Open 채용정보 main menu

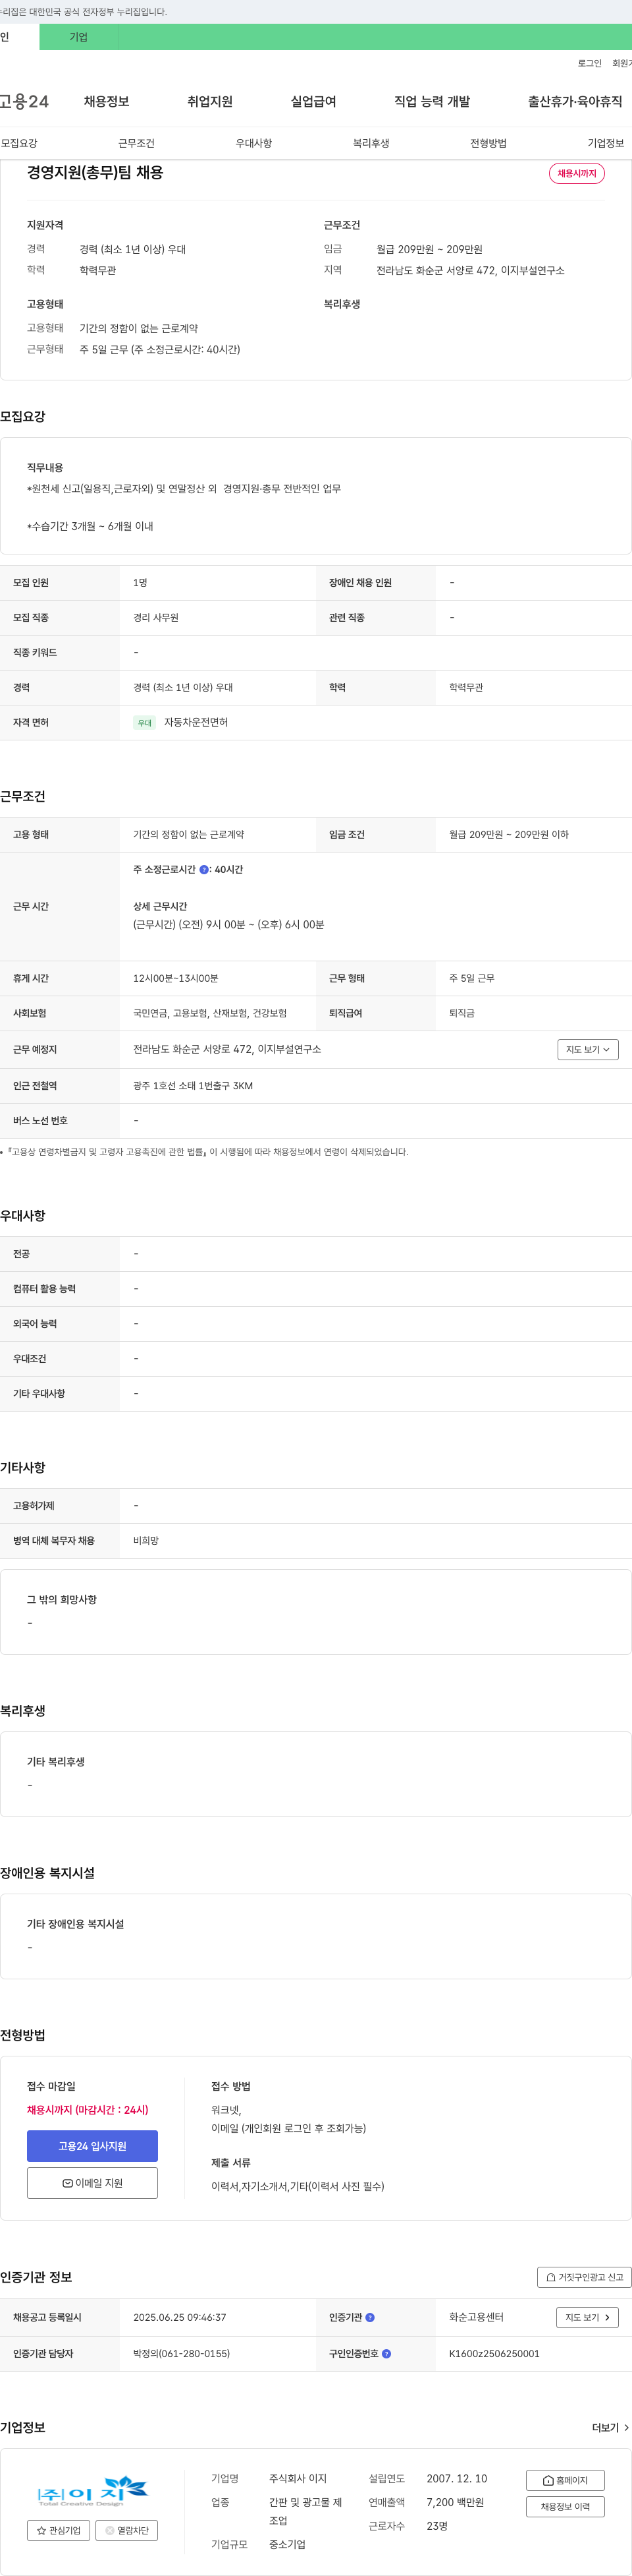(x=107, y=101)
